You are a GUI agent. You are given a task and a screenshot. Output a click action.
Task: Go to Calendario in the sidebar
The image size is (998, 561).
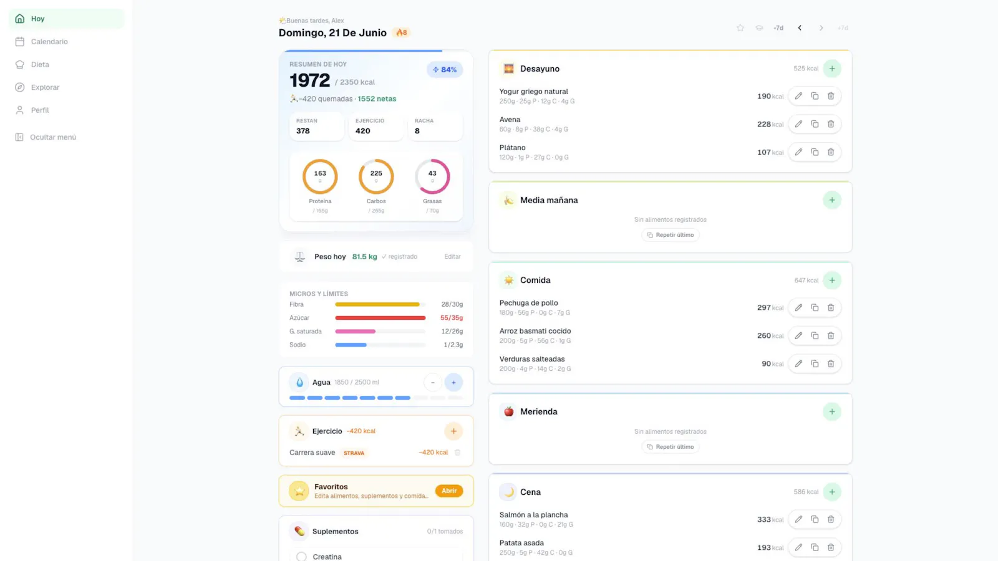[x=66, y=42]
